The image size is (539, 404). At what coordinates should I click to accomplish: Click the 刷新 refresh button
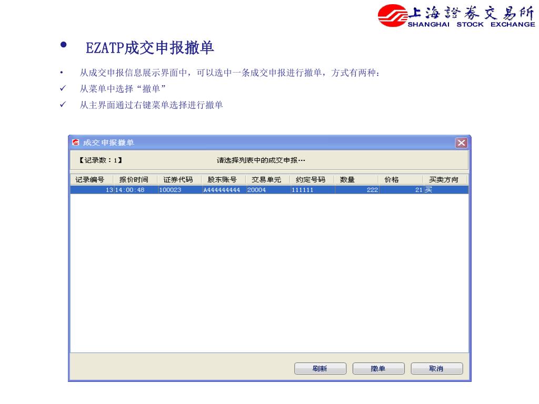[x=320, y=368]
